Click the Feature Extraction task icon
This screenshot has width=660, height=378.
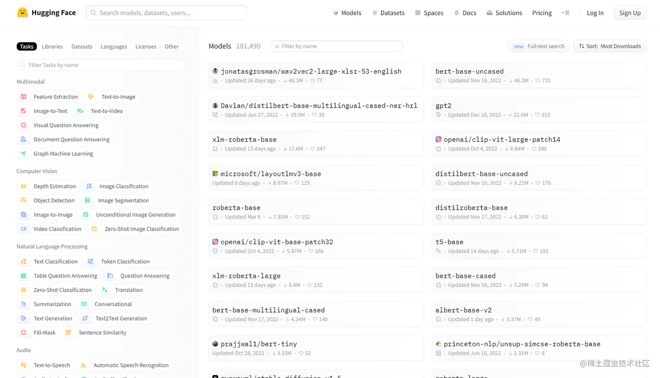(x=24, y=97)
